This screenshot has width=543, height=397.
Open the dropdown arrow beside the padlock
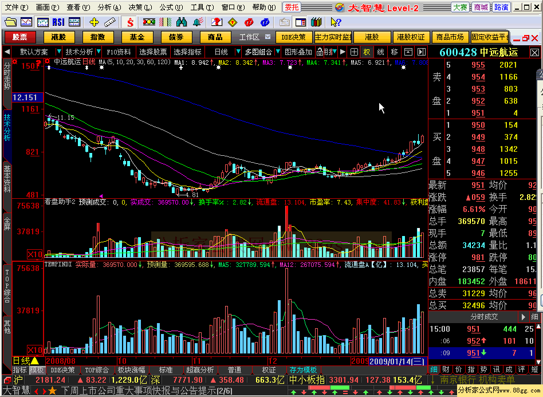(335, 52)
